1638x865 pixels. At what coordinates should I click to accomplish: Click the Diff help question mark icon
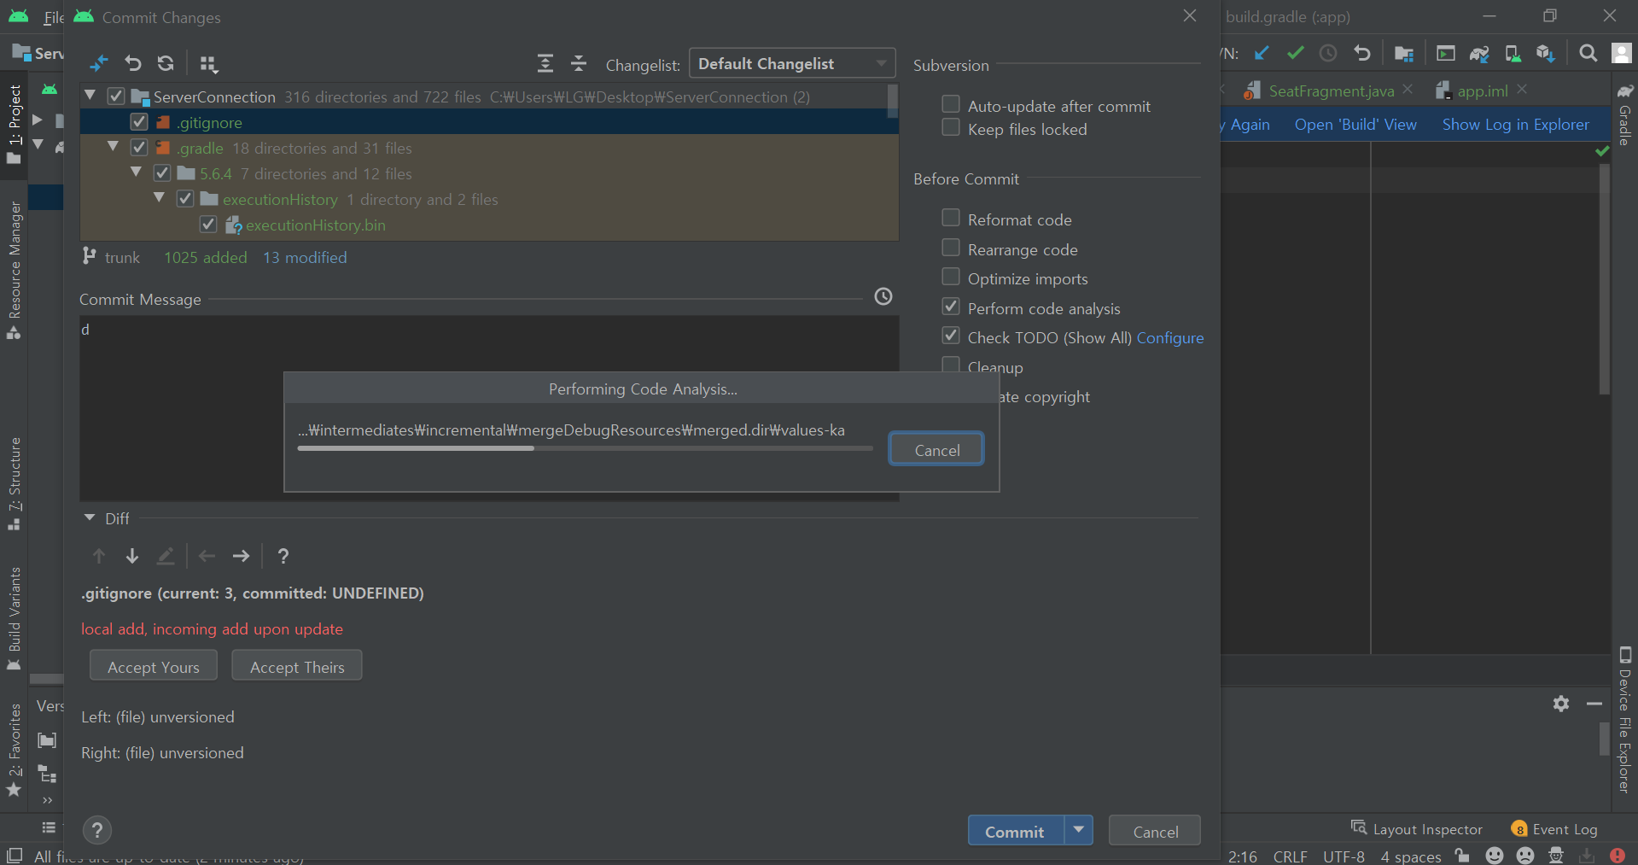tap(283, 556)
